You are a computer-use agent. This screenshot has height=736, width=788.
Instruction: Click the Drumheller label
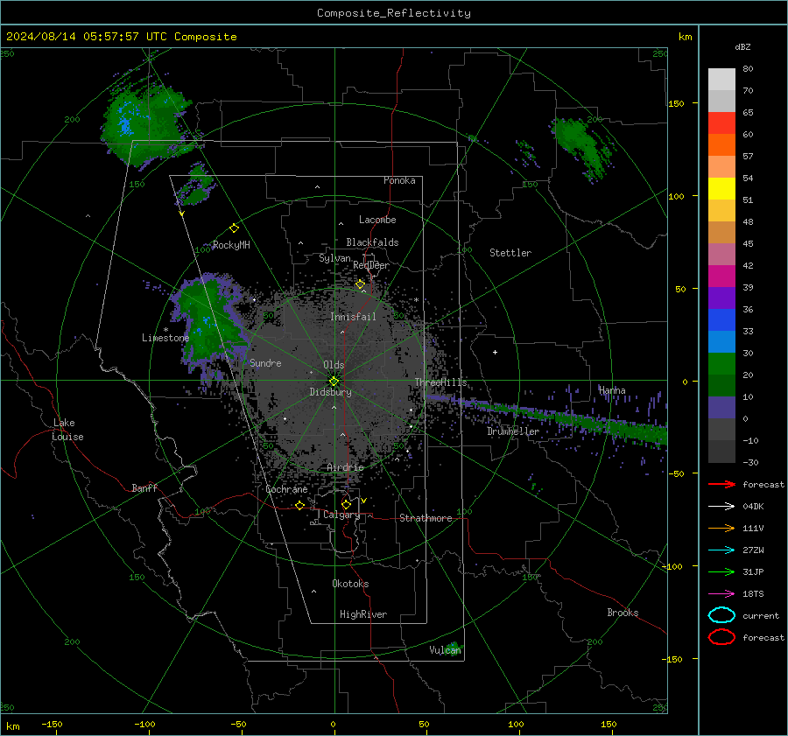tap(513, 431)
